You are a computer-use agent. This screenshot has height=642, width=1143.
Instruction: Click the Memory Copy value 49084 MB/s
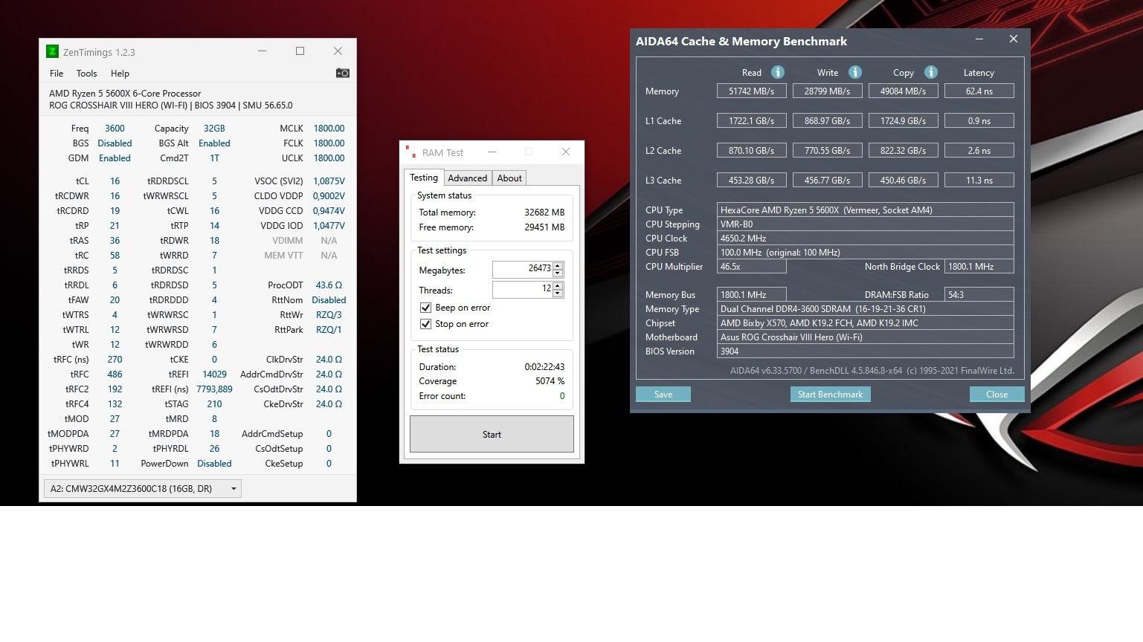pyautogui.click(x=903, y=91)
